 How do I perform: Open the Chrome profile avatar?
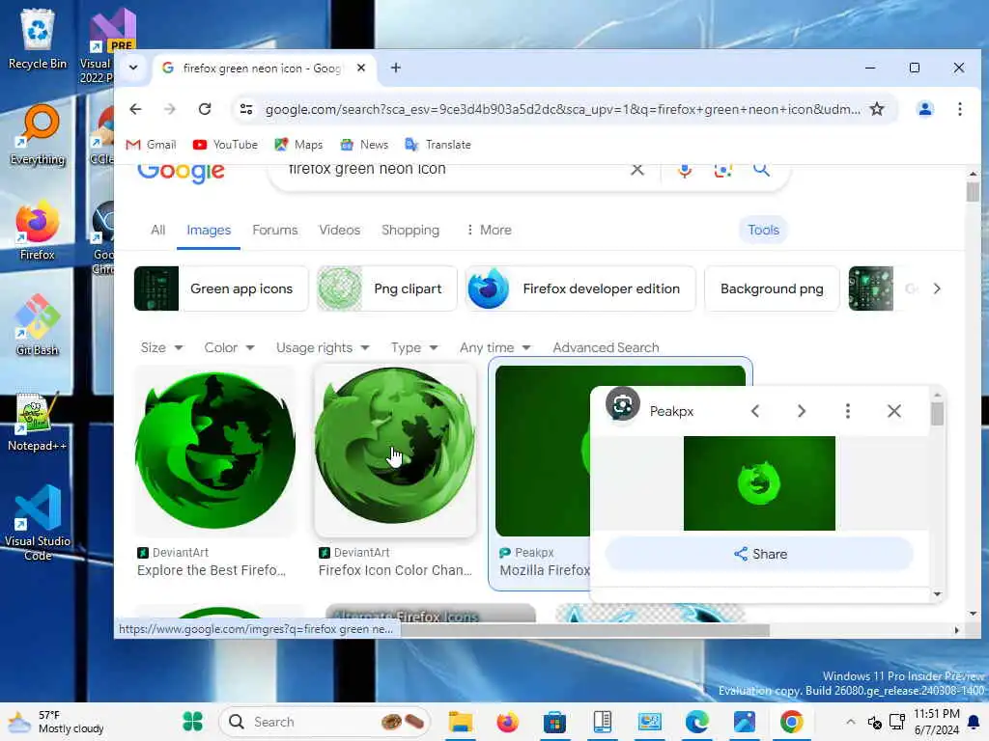[924, 109]
